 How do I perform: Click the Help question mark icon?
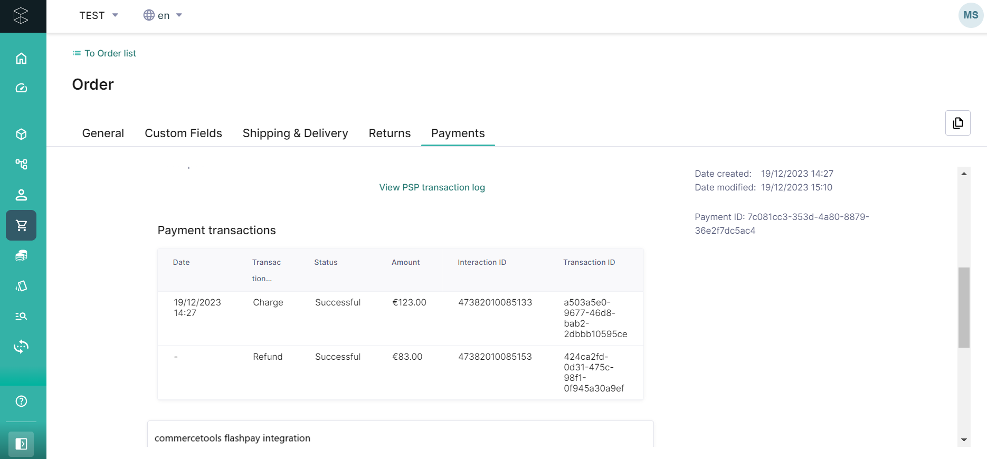21,401
